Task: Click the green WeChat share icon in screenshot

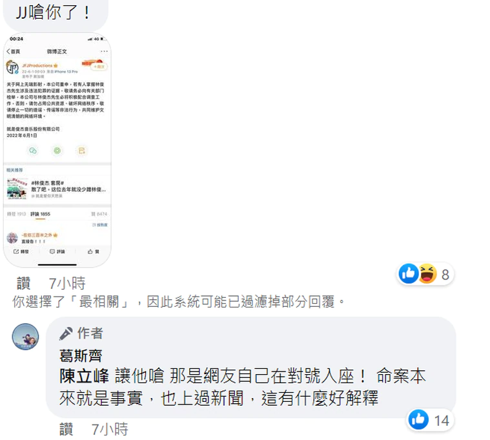Action: (x=33, y=151)
